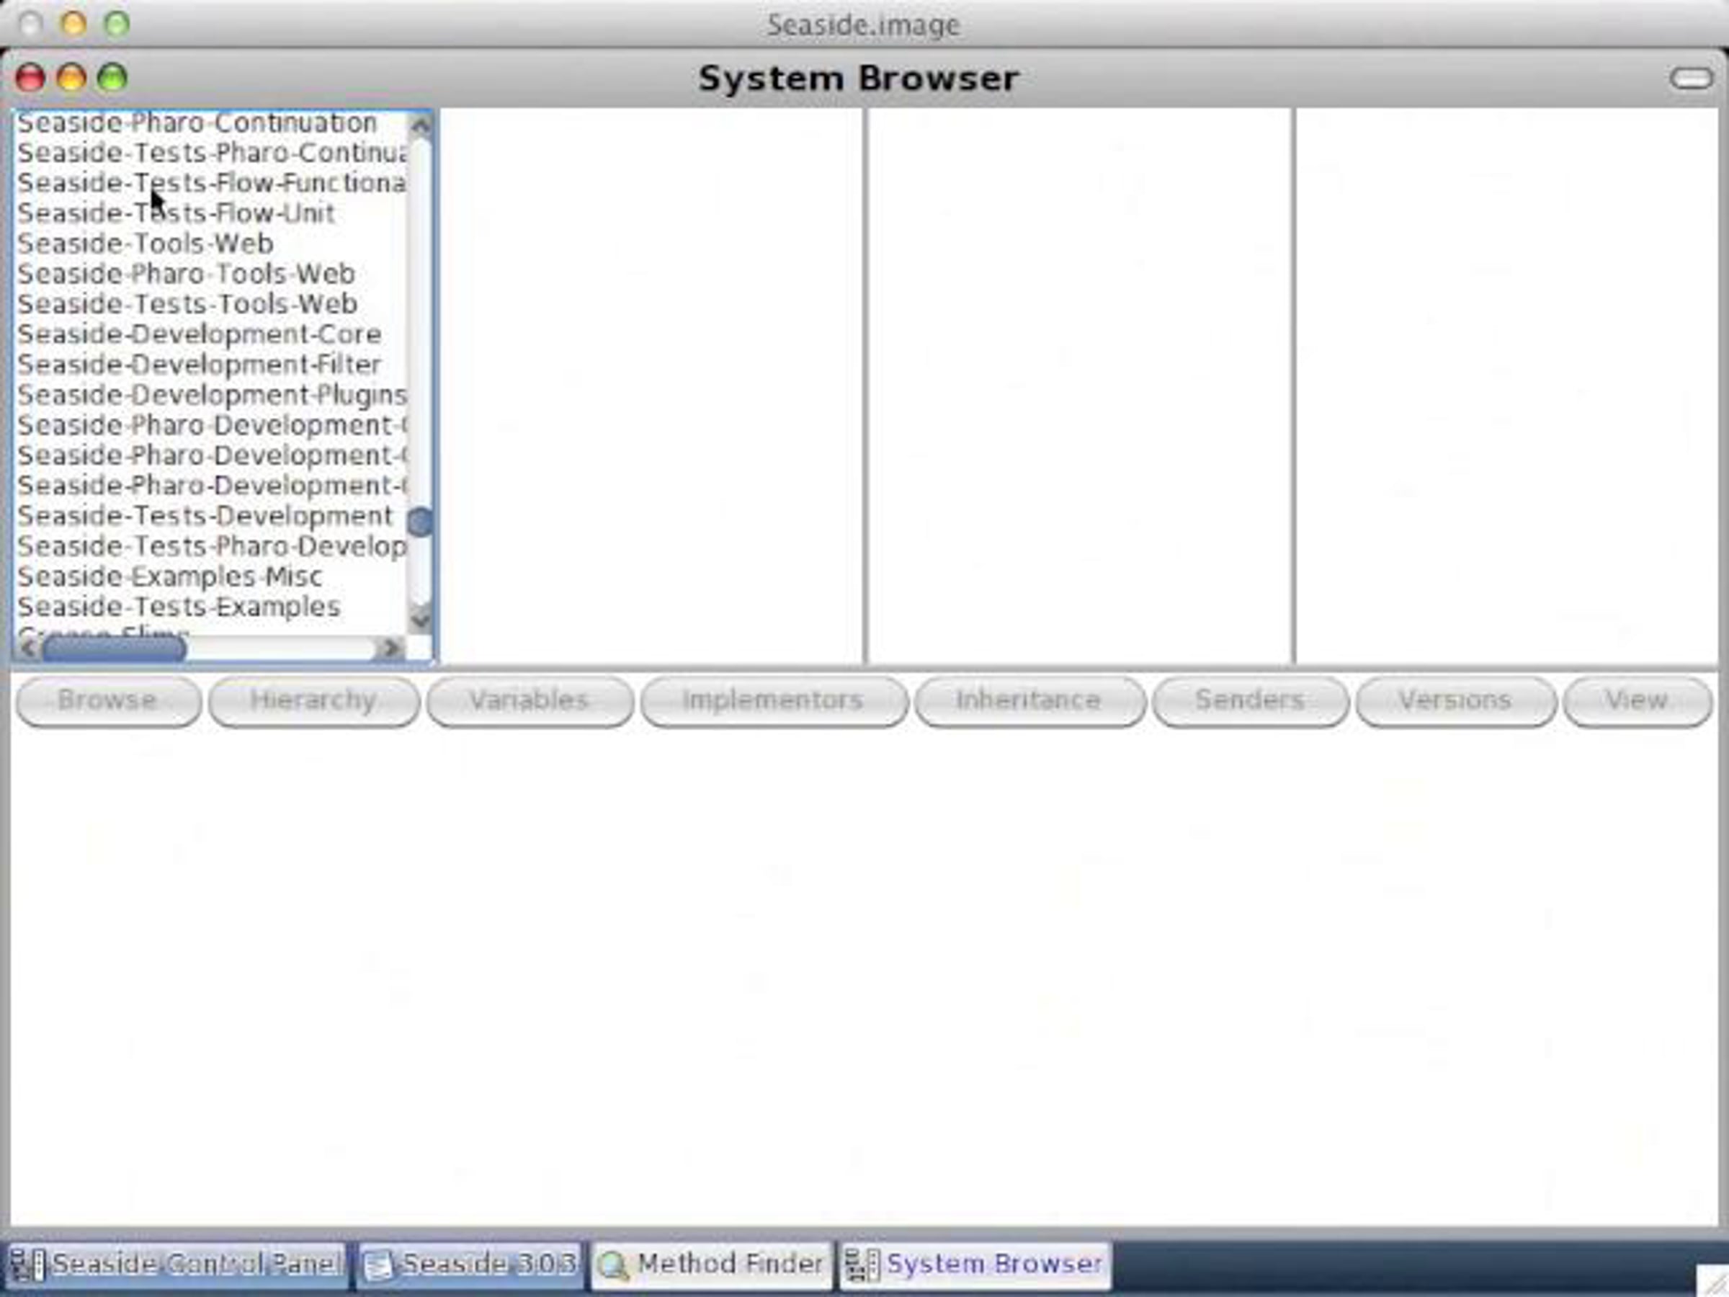Click the Variables button

(530, 700)
